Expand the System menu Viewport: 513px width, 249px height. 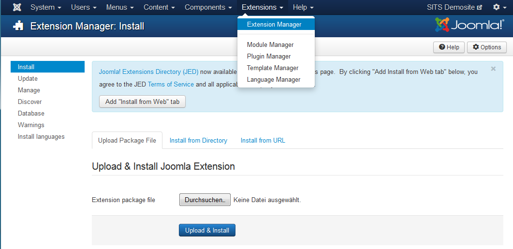(x=45, y=7)
